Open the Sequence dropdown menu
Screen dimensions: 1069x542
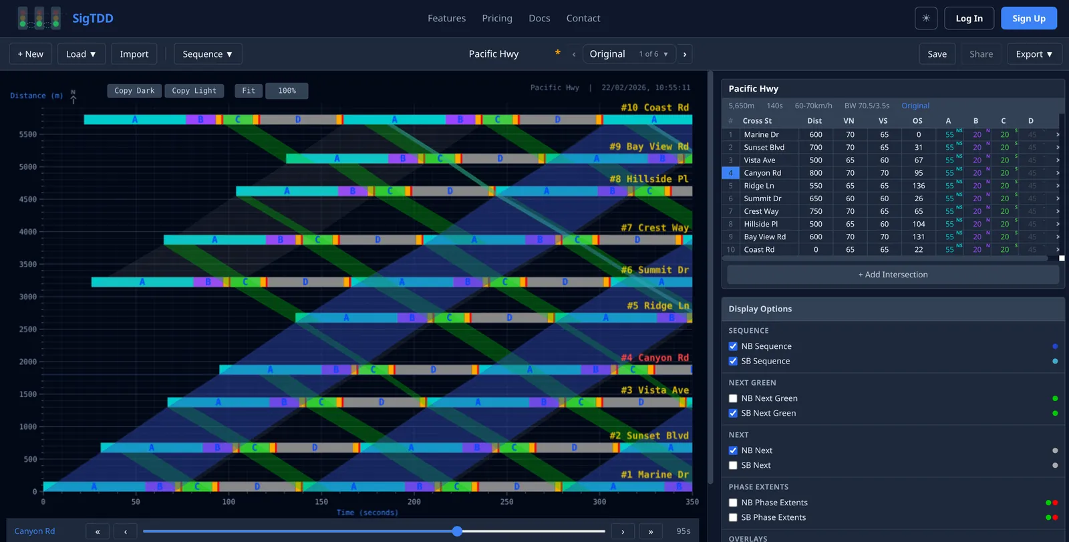click(208, 54)
